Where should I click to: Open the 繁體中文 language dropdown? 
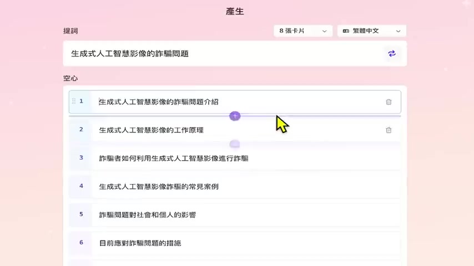pos(371,31)
